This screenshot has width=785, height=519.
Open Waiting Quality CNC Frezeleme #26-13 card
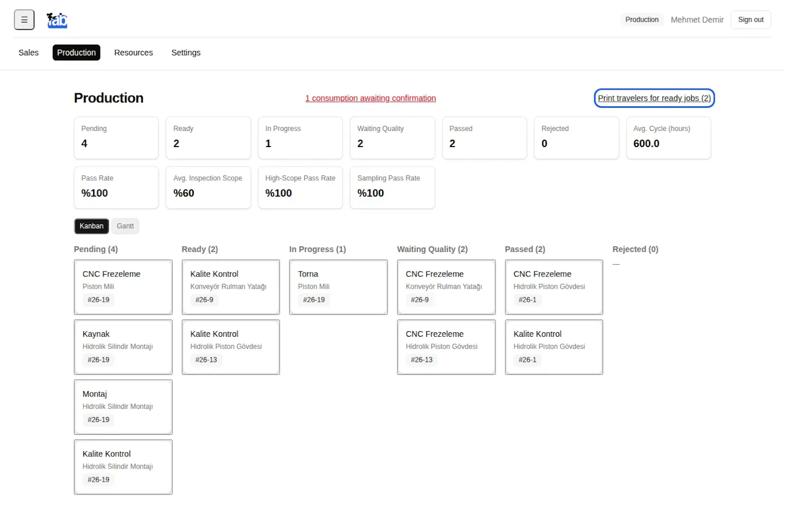[x=446, y=347]
